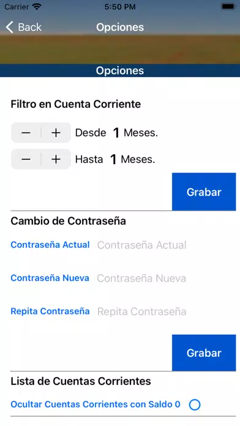Tap the Back text button
The height and width of the screenshot is (426, 240).
(x=29, y=27)
